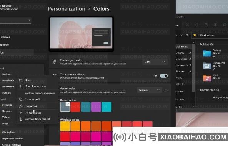
Task: Turn off the Transparency effects toggle
Action: 163,76
